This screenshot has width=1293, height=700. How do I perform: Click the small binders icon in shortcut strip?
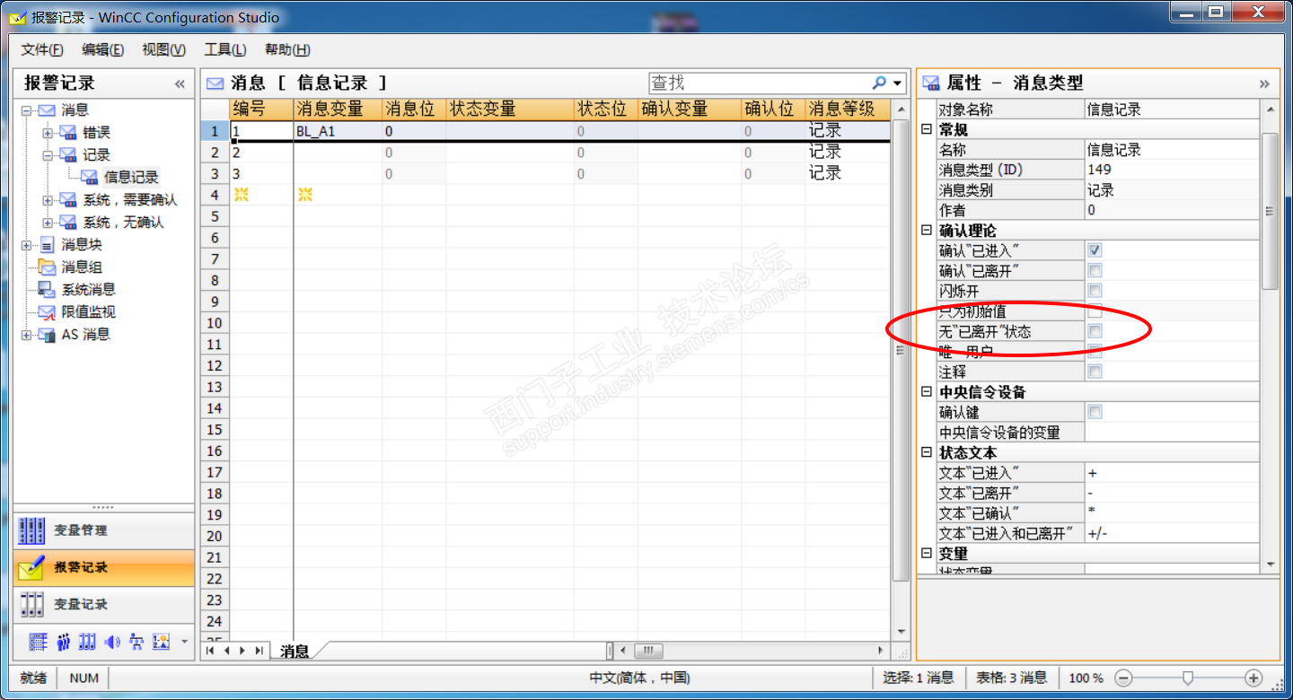point(87,642)
